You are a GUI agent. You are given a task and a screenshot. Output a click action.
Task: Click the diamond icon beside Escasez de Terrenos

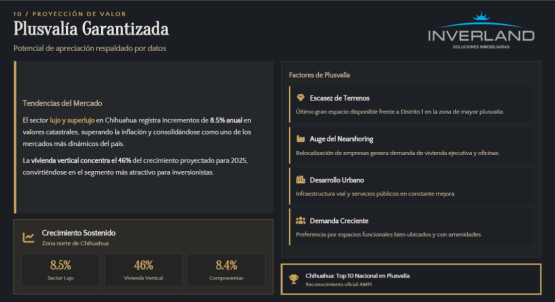pyautogui.click(x=300, y=98)
